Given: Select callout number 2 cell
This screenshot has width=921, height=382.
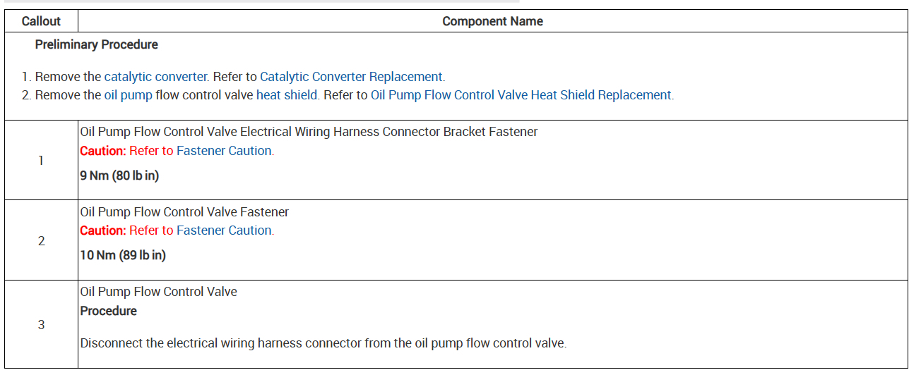Looking at the screenshot, I should [41, 241].
